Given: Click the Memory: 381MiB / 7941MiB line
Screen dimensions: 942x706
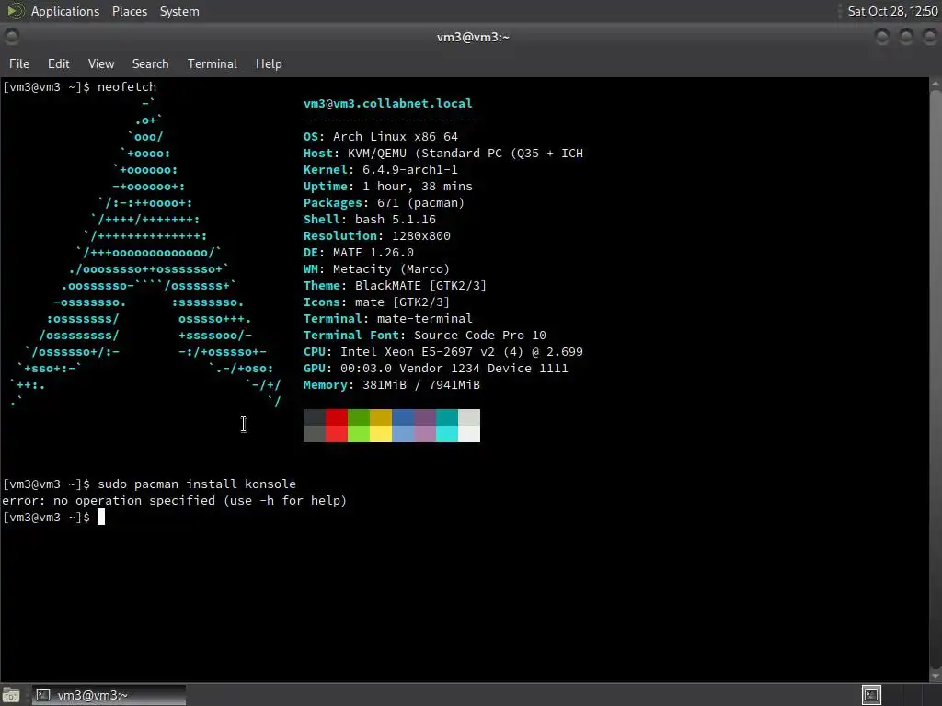Looking at the screenshot, I should [392, 385].
